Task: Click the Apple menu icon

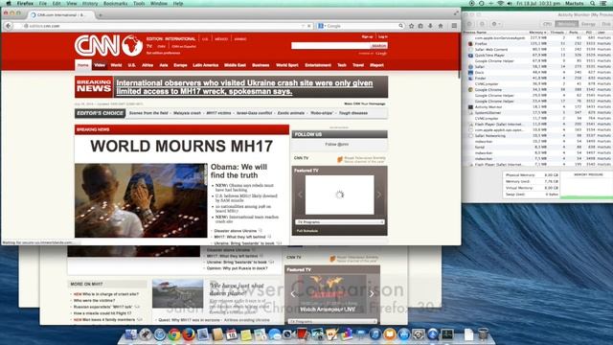Action: (9, 3)
